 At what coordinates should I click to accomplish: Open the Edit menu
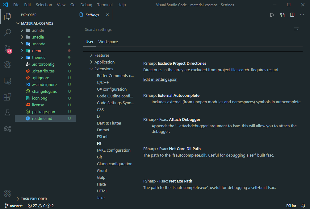coord(27,5)
